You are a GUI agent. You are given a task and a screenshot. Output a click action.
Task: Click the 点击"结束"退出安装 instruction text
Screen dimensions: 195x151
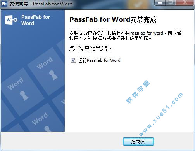click(x=91, y=48)
